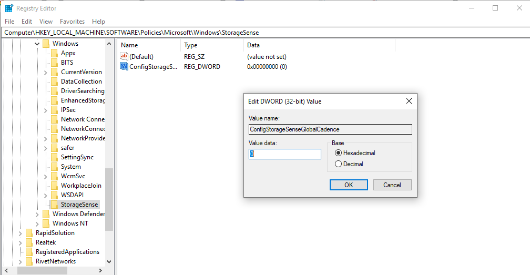Click the DataCollection folder icon
This screenshot has height=275, width=530.
(55, 82)
